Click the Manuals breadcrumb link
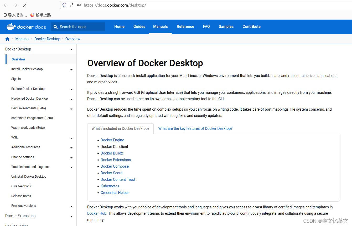The image size is (352, 226). [x=22, y=39]
